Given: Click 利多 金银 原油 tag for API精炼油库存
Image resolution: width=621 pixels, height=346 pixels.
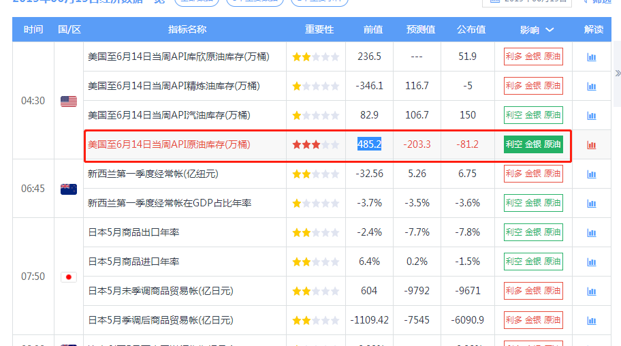Looking at the screenshot, I should point(533,86).
